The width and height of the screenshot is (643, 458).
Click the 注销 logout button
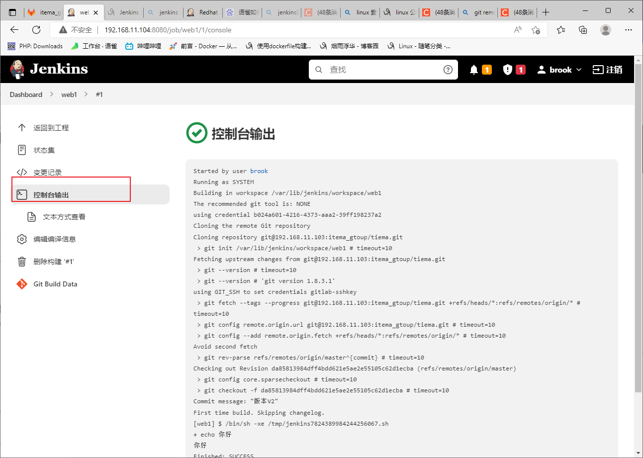(x=607, y=70)
